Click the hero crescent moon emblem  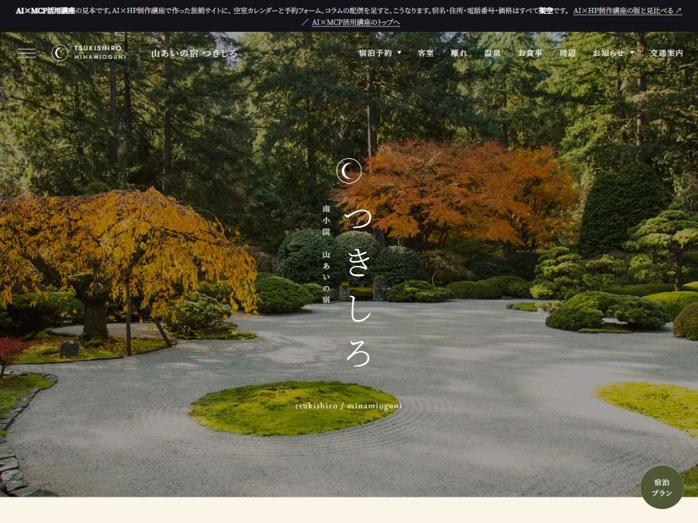pos(349,170)
